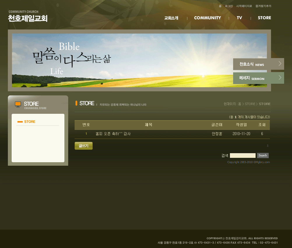This screenshot has height=248, width=292.
Task: Open the 천호소식 NEWS button
Action: (x=252, y=64)
